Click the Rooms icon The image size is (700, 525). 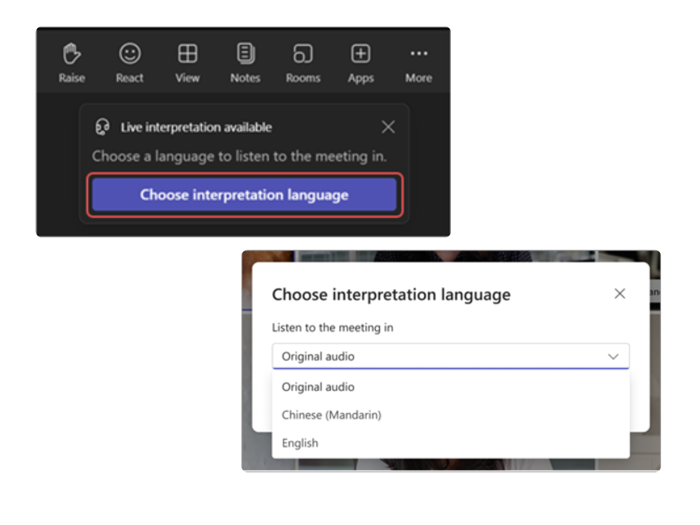tap(303, 54)
